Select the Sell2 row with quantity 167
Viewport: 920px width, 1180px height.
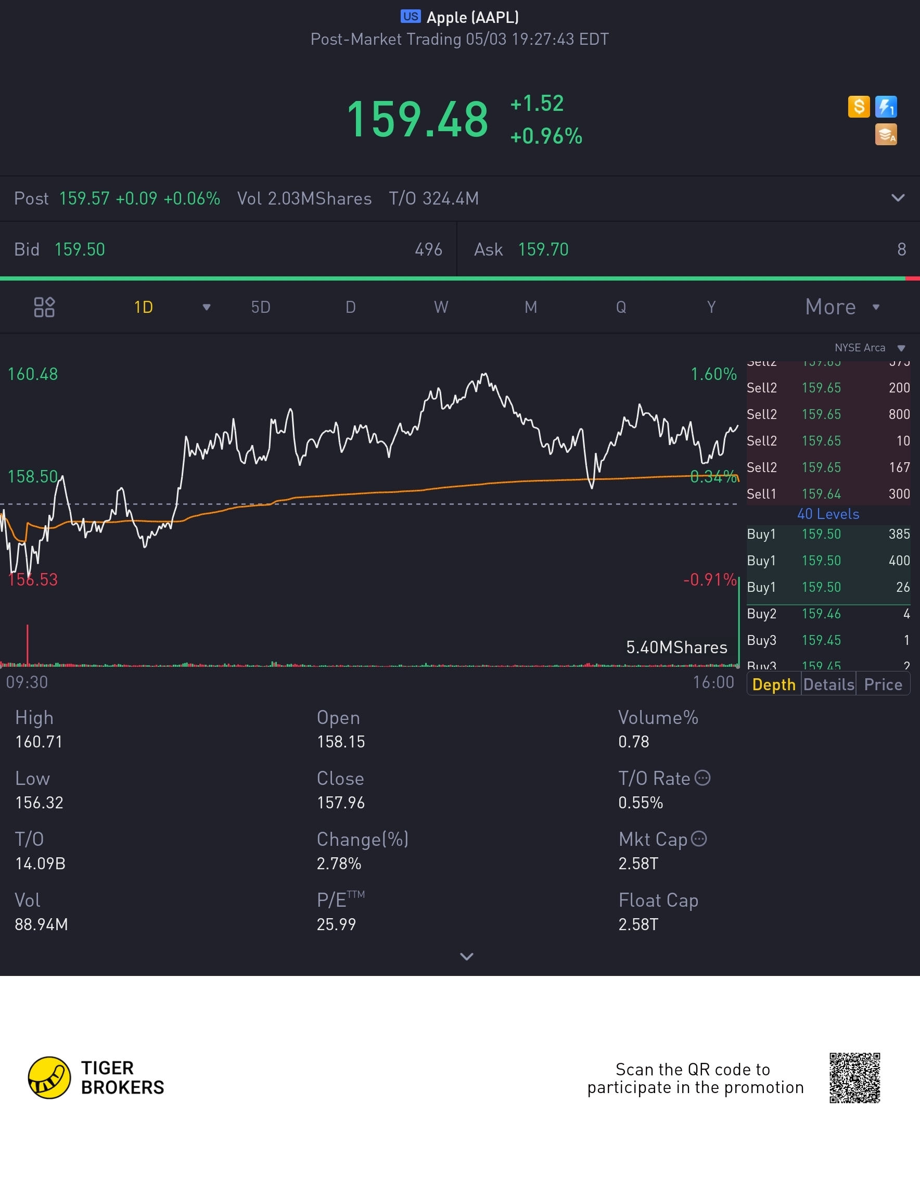pos(828,467)
